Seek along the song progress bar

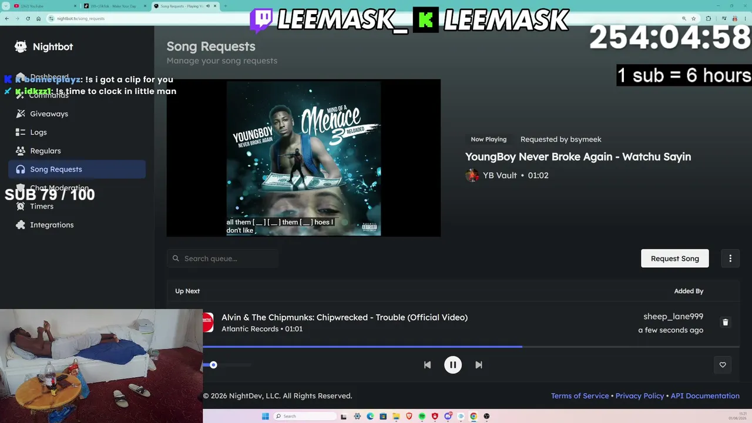click(471, 347)
